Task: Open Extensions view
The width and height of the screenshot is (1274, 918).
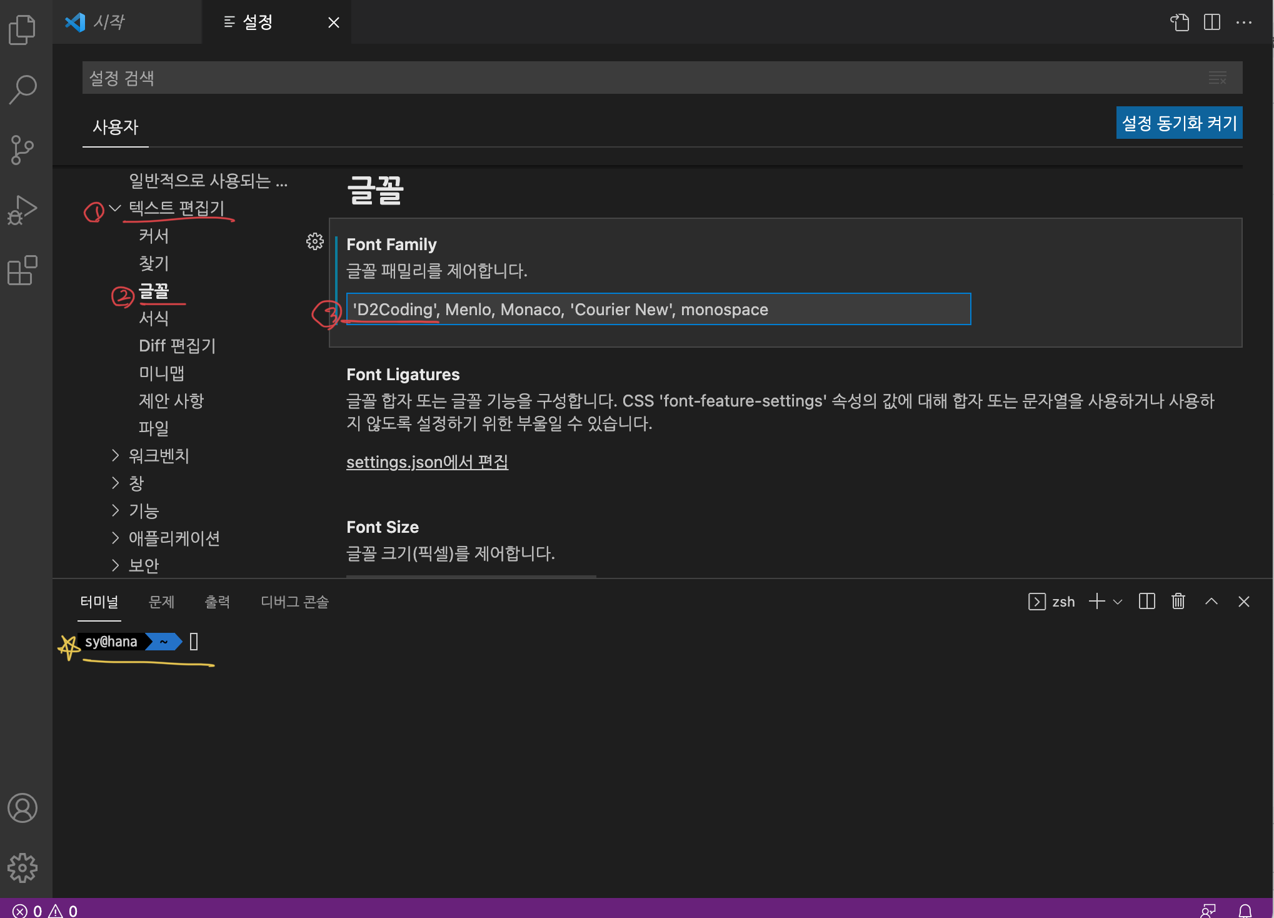Action: click(23, 270)
